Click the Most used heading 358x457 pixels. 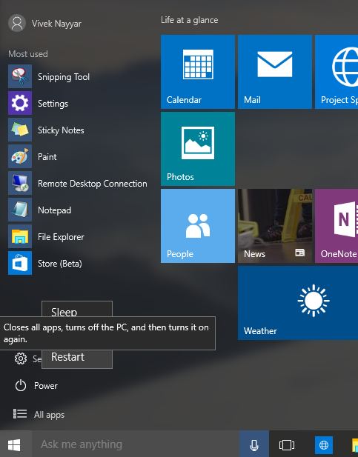coord(28,54)
